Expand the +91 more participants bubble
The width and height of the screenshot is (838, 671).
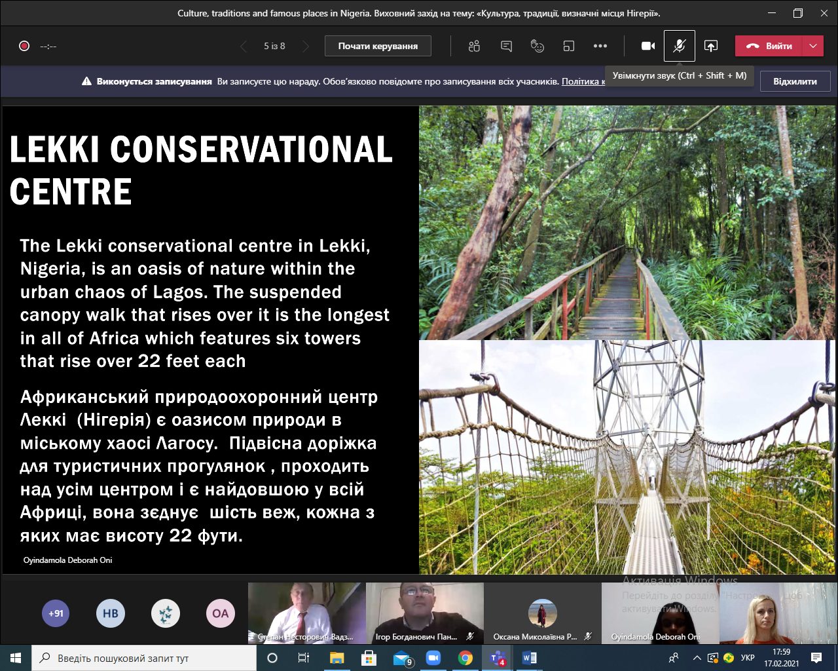click(56, 613)
